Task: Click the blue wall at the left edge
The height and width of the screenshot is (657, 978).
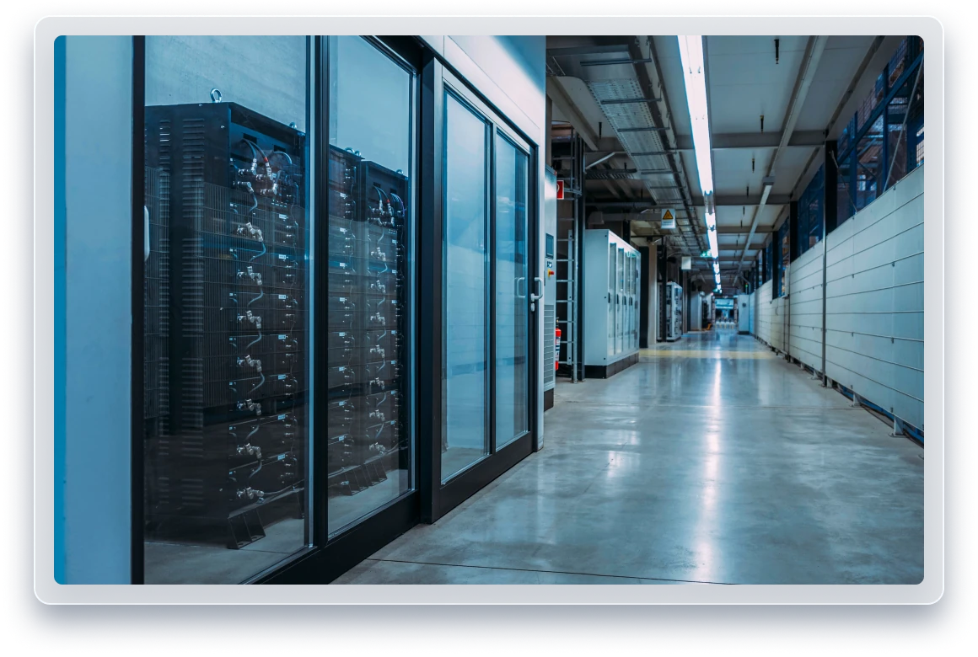Action: coord(91,312)
